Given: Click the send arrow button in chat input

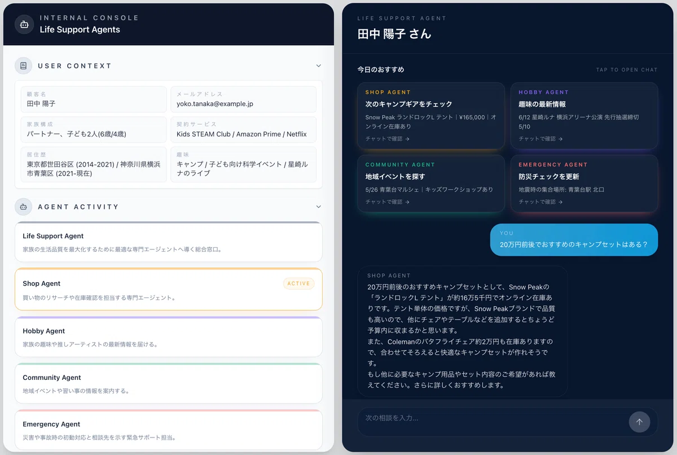Looking at the screenshot, I should coord(639,422).
